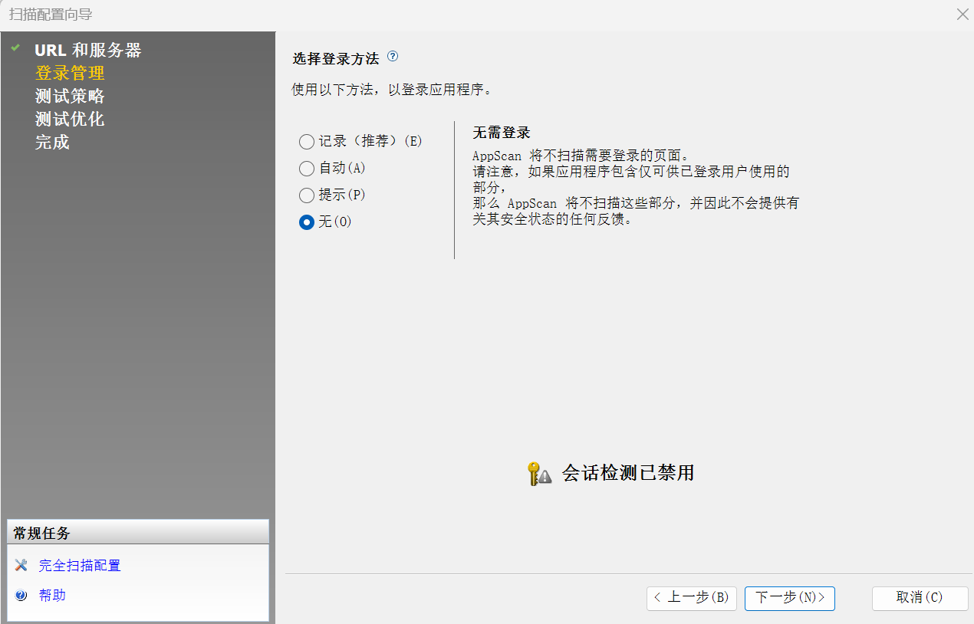The height and width of the screenshot is (624, 974).
Task: Click the 扫描配置向导 window title
Action: point(51,15)
